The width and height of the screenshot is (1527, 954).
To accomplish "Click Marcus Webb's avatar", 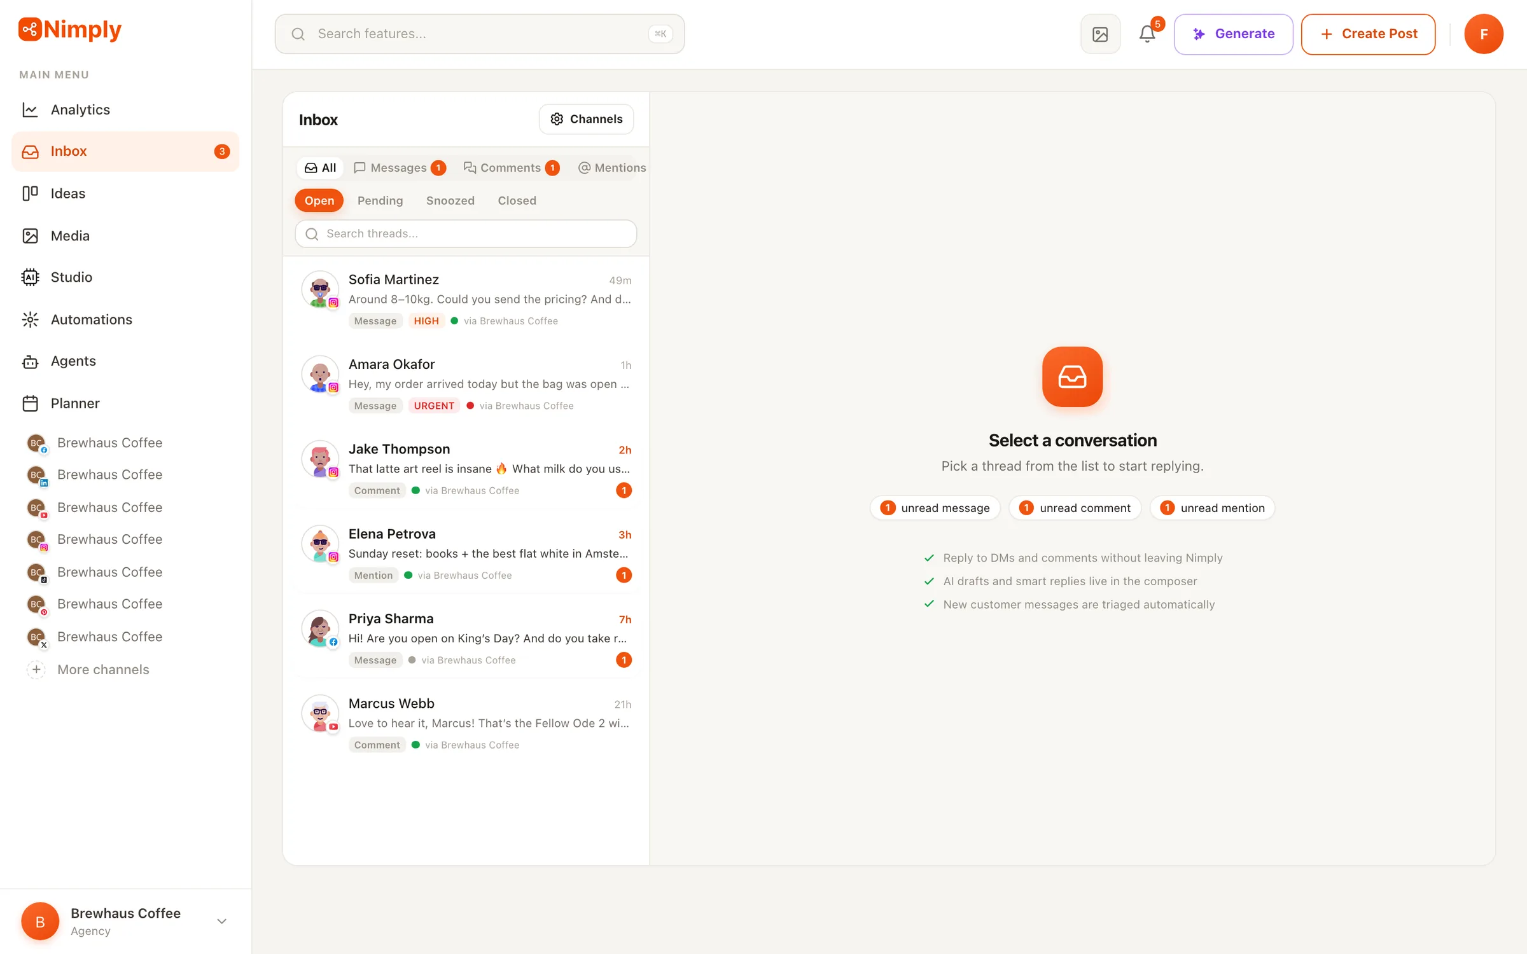I will (x=319, y=714).
